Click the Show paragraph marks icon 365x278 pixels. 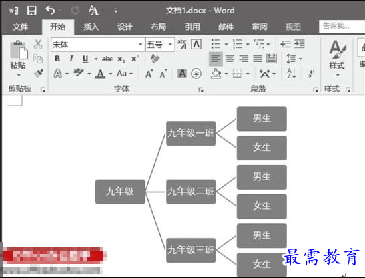[x=311, y=74]
